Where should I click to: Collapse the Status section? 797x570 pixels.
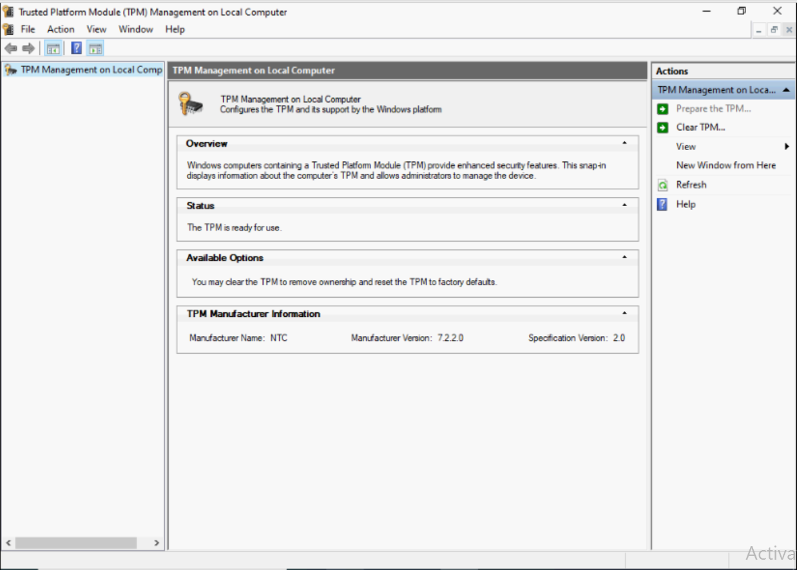pos(624,205)
